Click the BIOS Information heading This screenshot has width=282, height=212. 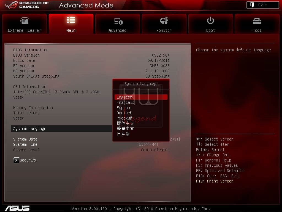31,50
